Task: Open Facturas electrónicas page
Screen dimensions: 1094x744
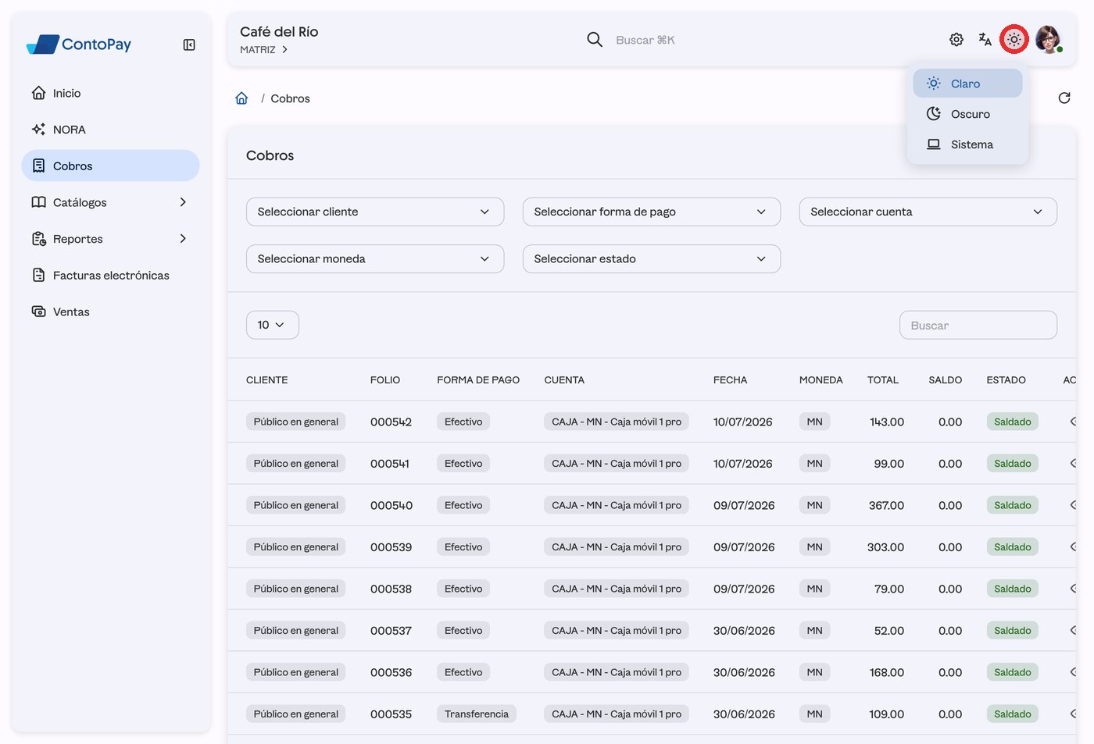Action: [x=110, y=276]
